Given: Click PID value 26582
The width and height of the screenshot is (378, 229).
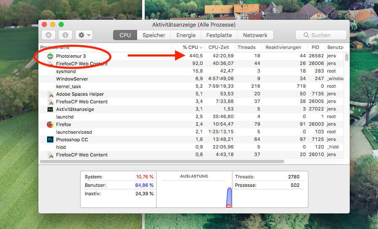Looking at the screenshot, I should (316, 56).
